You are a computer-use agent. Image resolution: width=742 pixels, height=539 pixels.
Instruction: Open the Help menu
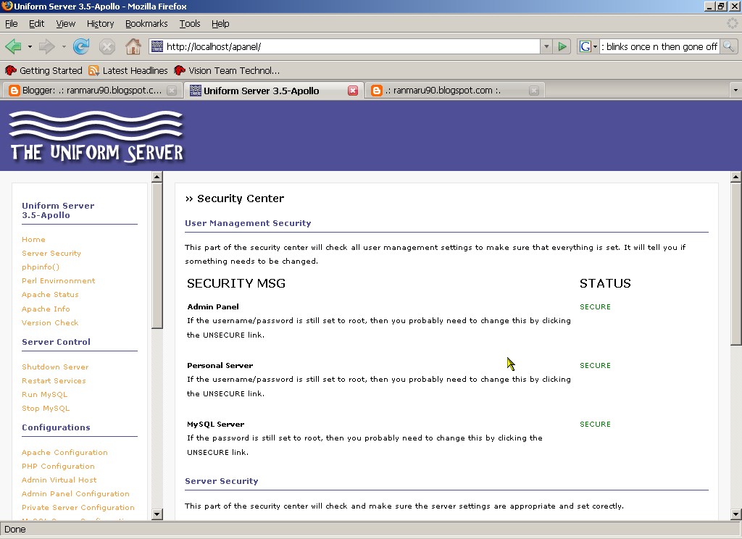220,24
